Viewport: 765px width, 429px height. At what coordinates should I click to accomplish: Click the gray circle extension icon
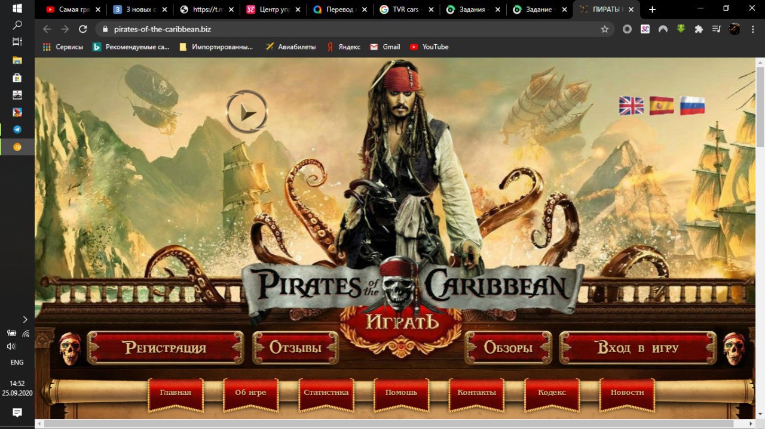coord(627,29)
